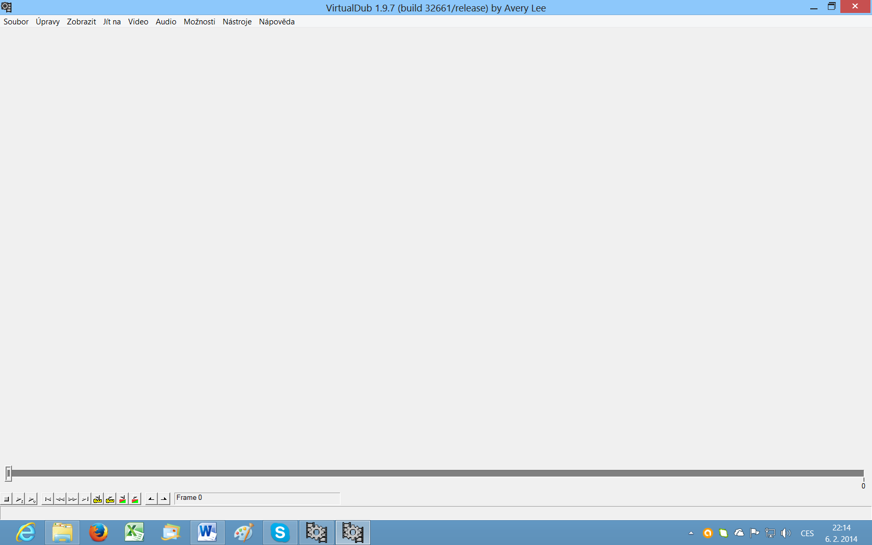This screenshot has height=545, width=872.
Task: Click the orange antivirus tray icon
Action: (707, 533)
